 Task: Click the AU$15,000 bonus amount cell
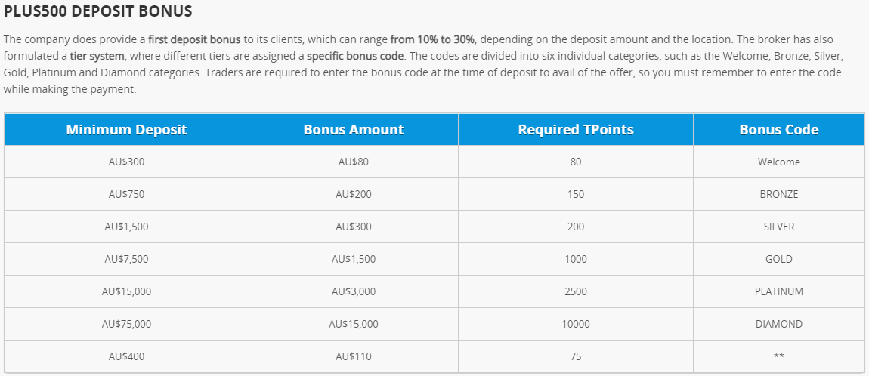tap(354, 324)
